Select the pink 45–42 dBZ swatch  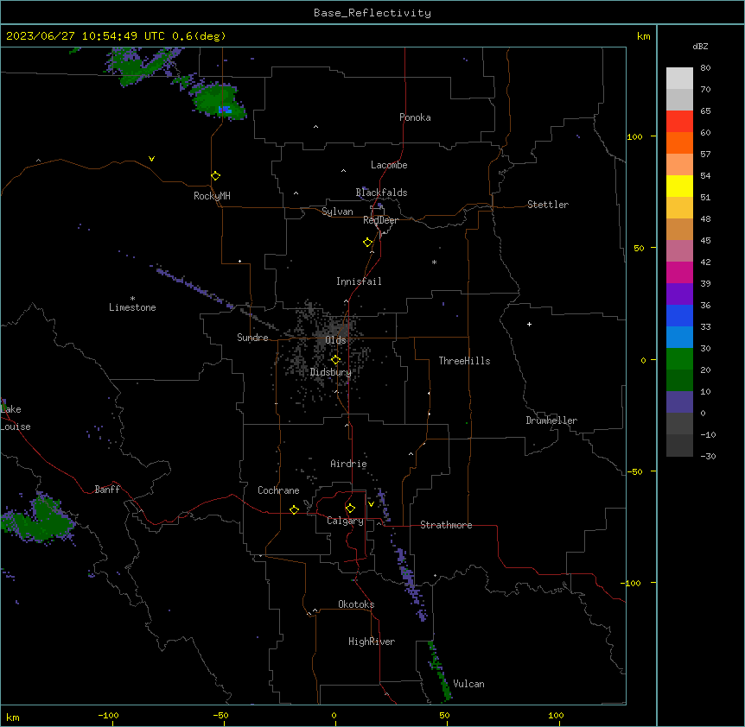[x=679, y=251]
